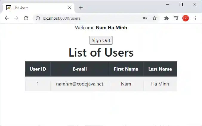Viewport: 202px width, 126px height.
Task: Click the E-mail column header
Action: 80,69
